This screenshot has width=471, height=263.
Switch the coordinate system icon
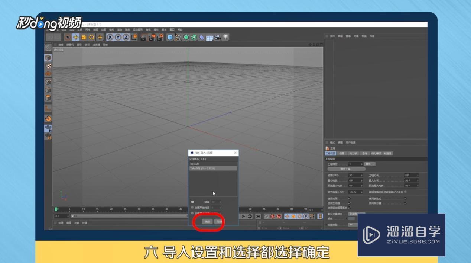(x=134, y=37)
